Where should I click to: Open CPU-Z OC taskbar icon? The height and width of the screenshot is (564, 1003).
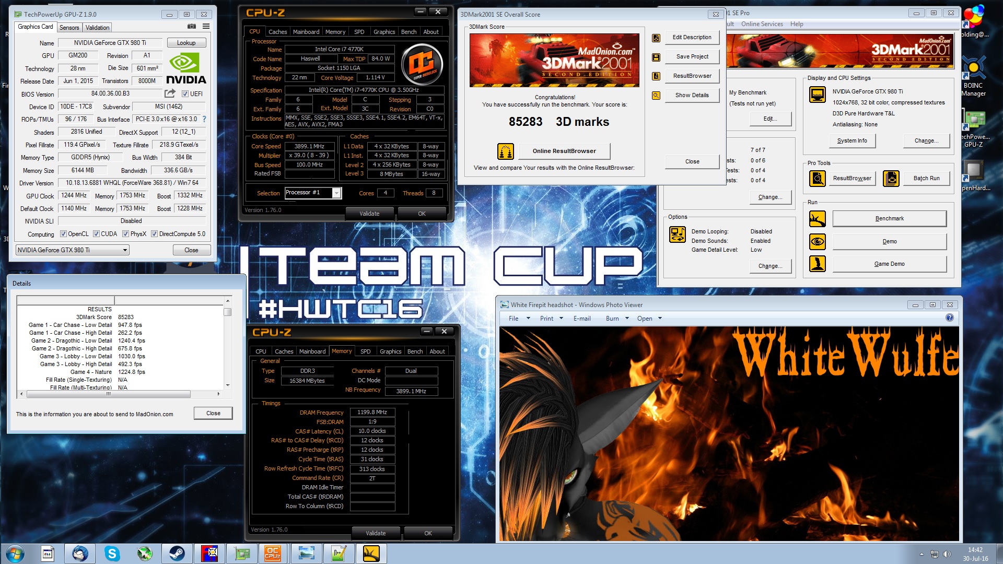(x=273, y=554)
